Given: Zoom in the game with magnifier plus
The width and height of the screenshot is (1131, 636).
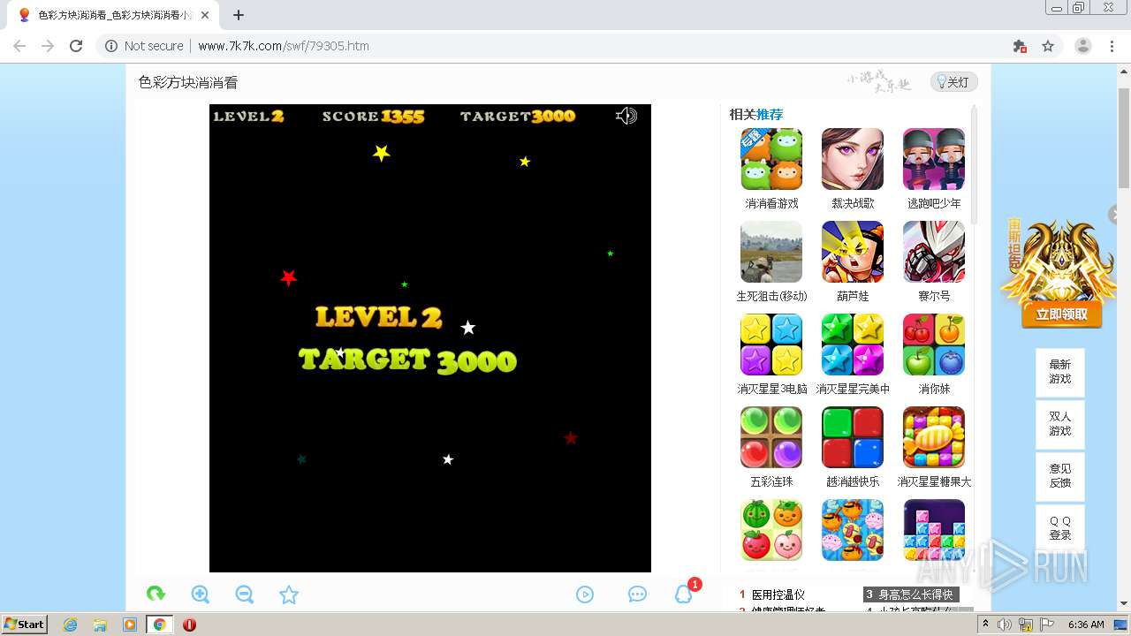Looking at the screenshot, I should pyautogui.click(x=201, y=594).
